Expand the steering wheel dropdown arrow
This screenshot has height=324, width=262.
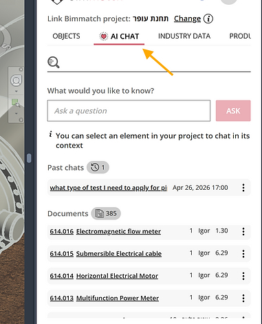click(16, 91)
